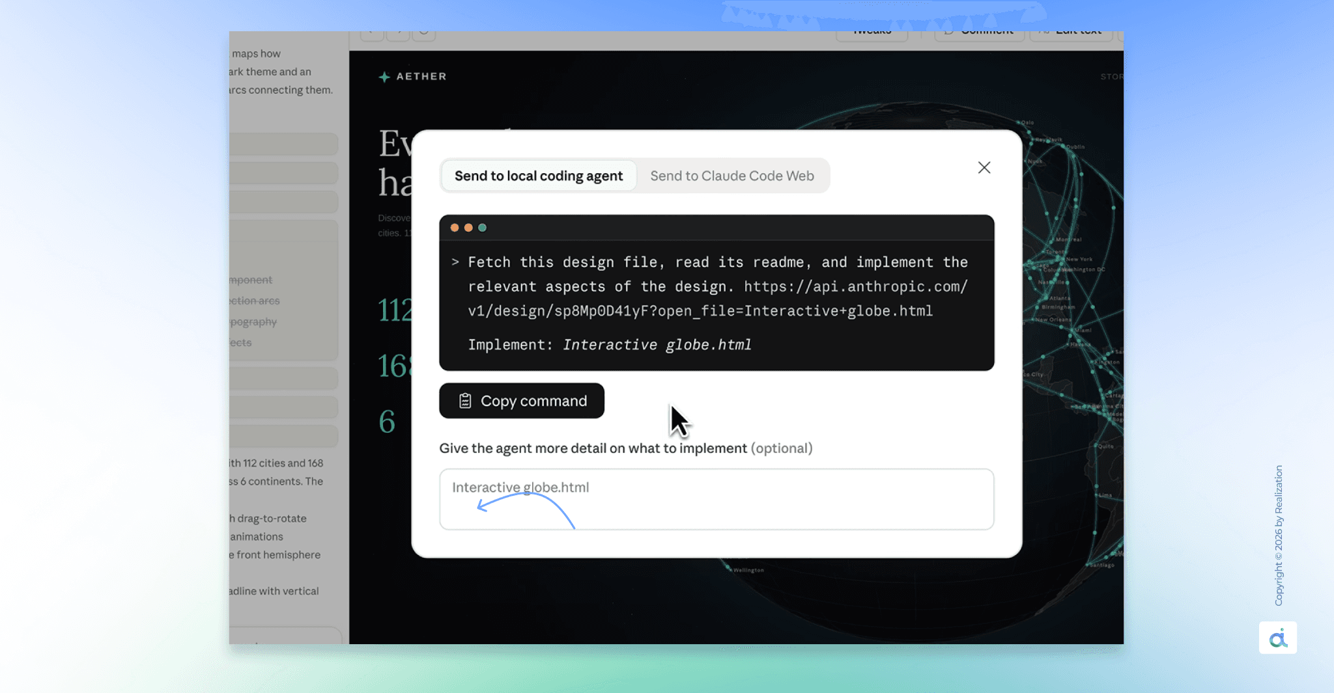This screenshot has width=1334, height=693.
Task: Close the send-to-agent dialog
Action: (x=984, y=167)
